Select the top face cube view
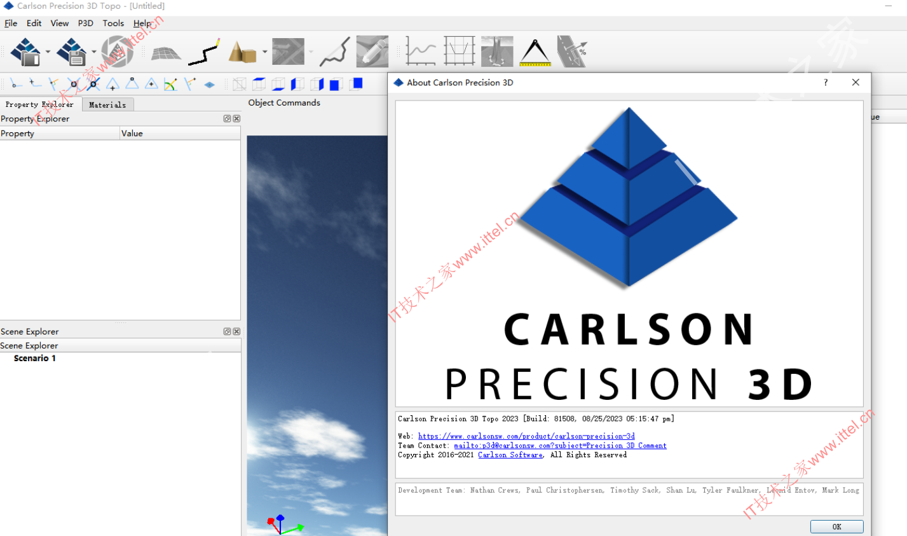This screenshot has width=907, height=536. (x=259, y=84)
